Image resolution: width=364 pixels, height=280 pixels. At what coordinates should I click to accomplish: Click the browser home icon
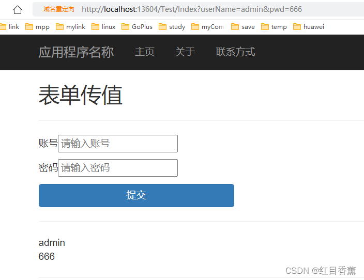click(x=18, y=10)
